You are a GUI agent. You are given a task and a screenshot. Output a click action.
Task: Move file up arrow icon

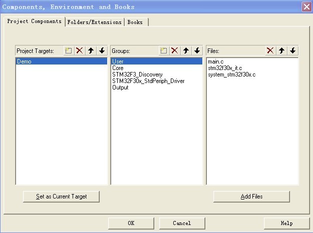281,50
